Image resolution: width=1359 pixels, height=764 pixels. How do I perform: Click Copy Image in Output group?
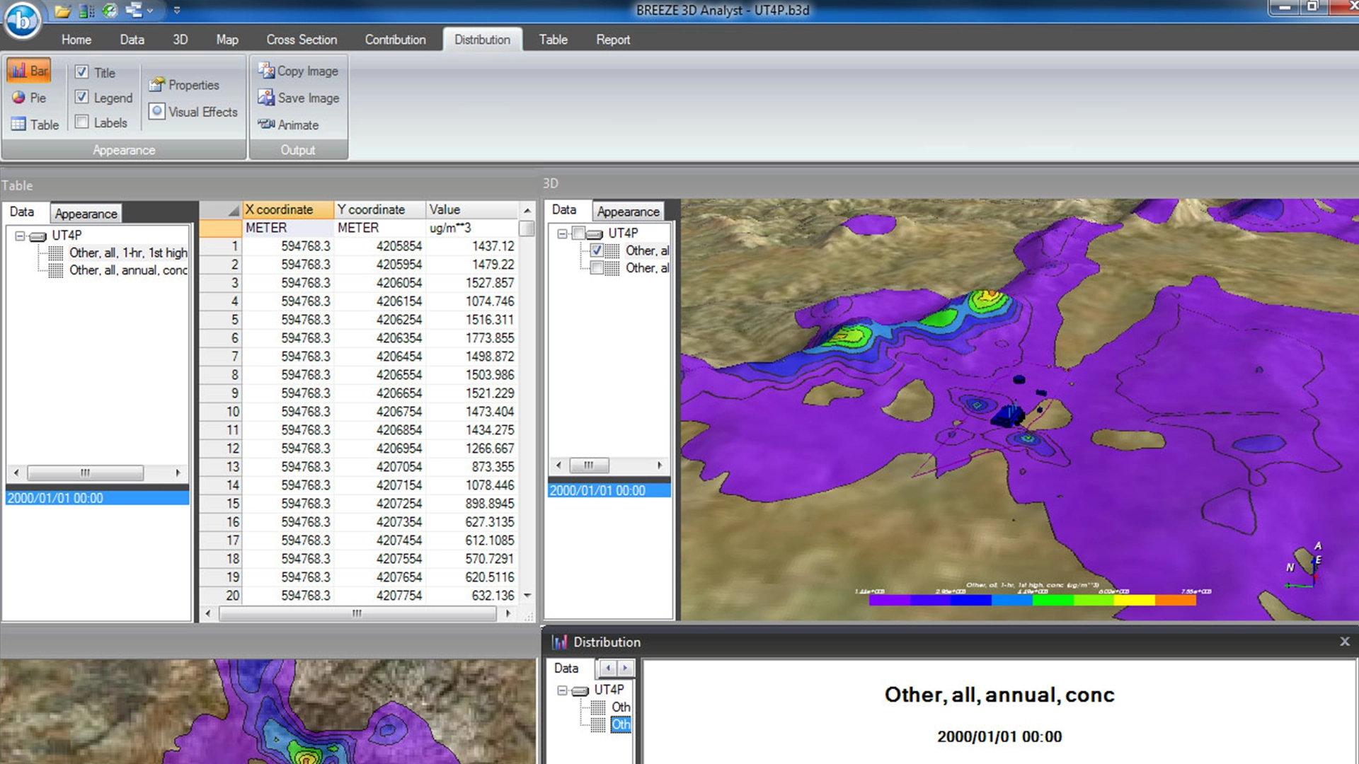click(298, 71)
